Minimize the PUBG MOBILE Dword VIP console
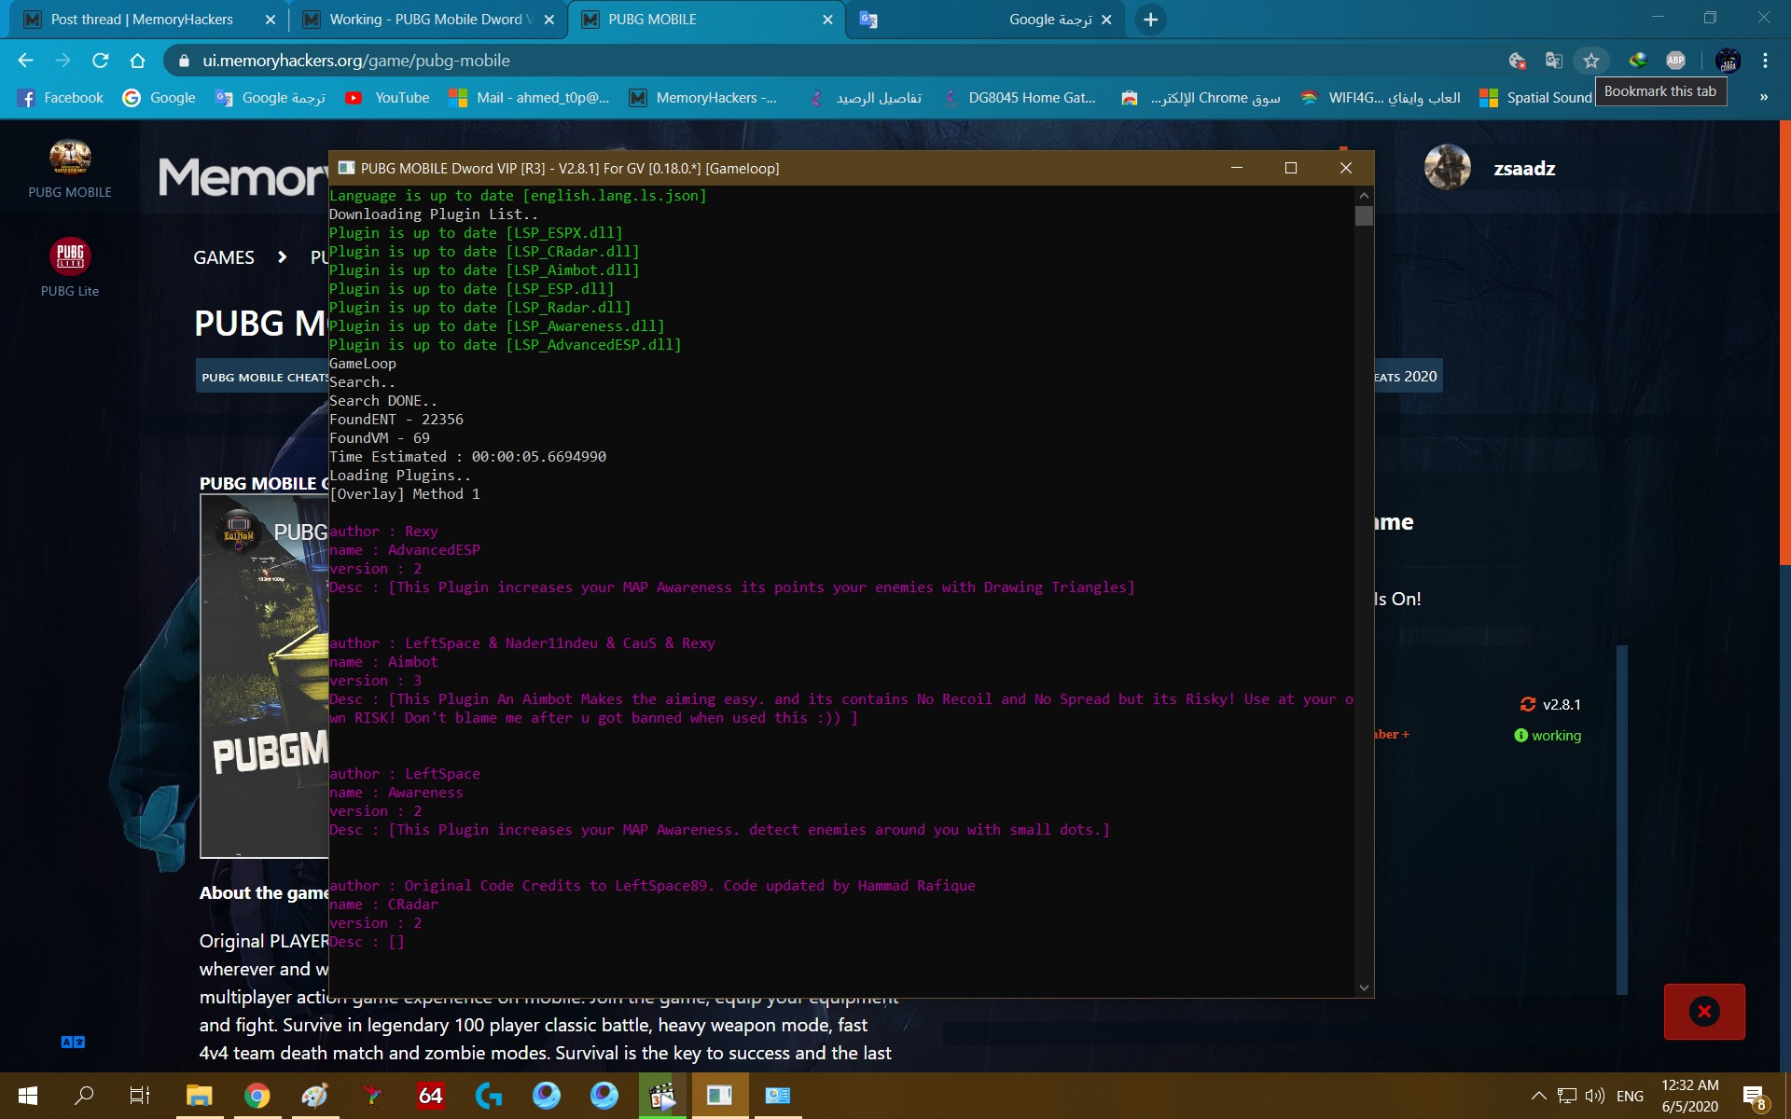 tap(1237, 168)
